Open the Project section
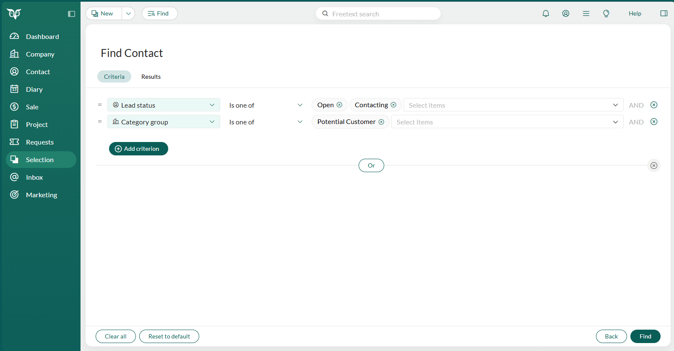Screen dimensions: 674x351 [x=41, y=124]
